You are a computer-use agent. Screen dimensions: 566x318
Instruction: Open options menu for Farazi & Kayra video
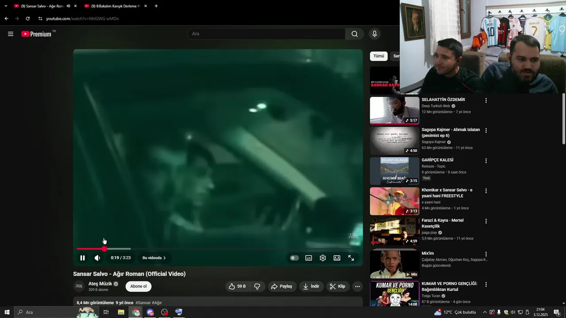pyautogui.click(x=486, y=221)
